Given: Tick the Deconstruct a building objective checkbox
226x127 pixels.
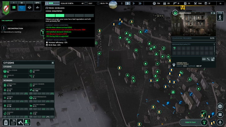Looking at the screenshot, I should (x=2, y=32).
